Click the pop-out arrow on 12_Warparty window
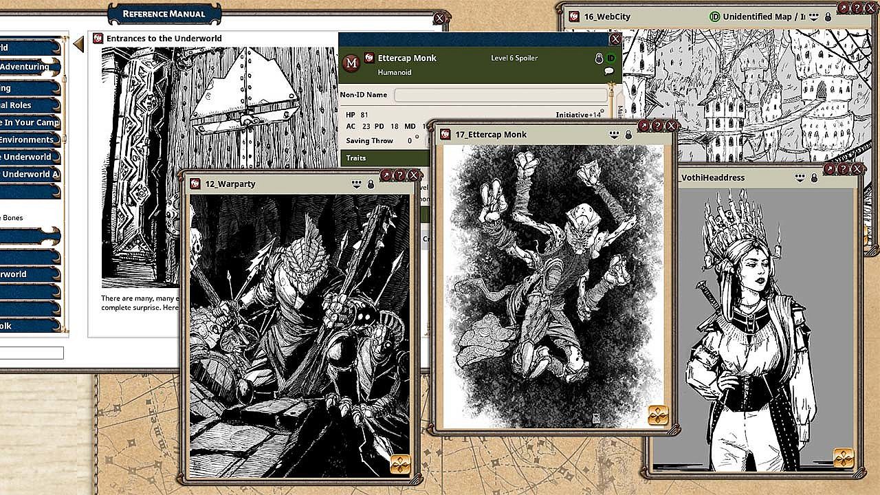Viewport: 880px width, 495px height. coord(387,175)
